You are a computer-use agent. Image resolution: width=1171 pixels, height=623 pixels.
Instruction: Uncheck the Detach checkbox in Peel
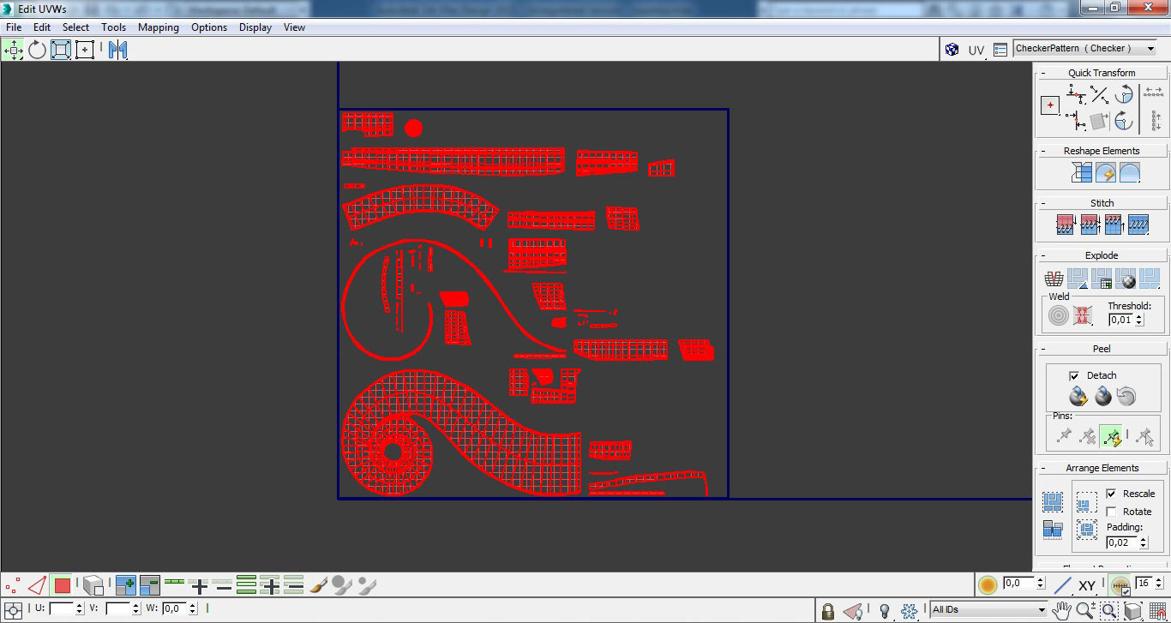[1074, 375]
